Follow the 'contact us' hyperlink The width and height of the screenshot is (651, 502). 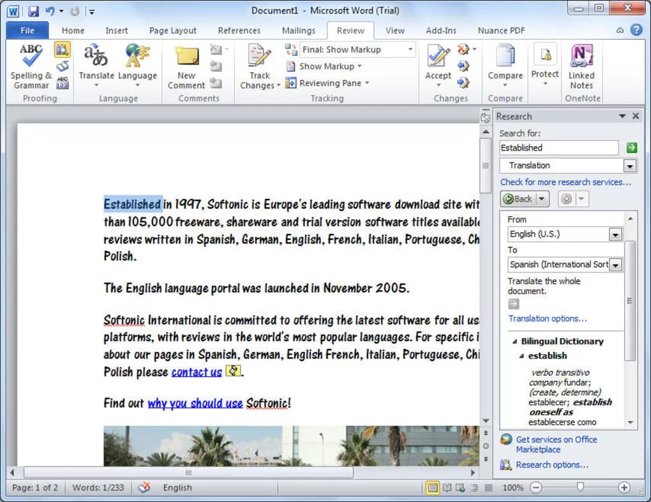(197, 372)
